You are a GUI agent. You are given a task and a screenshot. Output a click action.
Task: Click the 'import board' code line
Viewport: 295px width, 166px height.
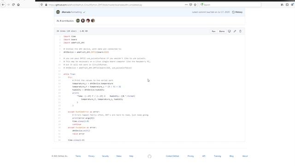coord(70,40)
